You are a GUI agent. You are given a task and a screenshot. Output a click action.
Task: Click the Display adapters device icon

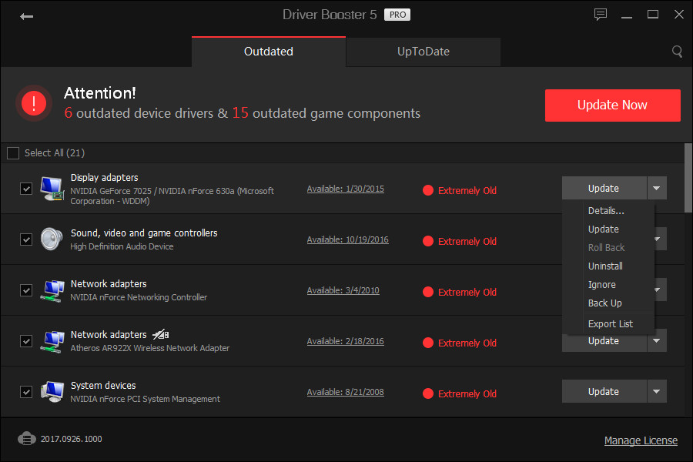(x=52, y=188)
